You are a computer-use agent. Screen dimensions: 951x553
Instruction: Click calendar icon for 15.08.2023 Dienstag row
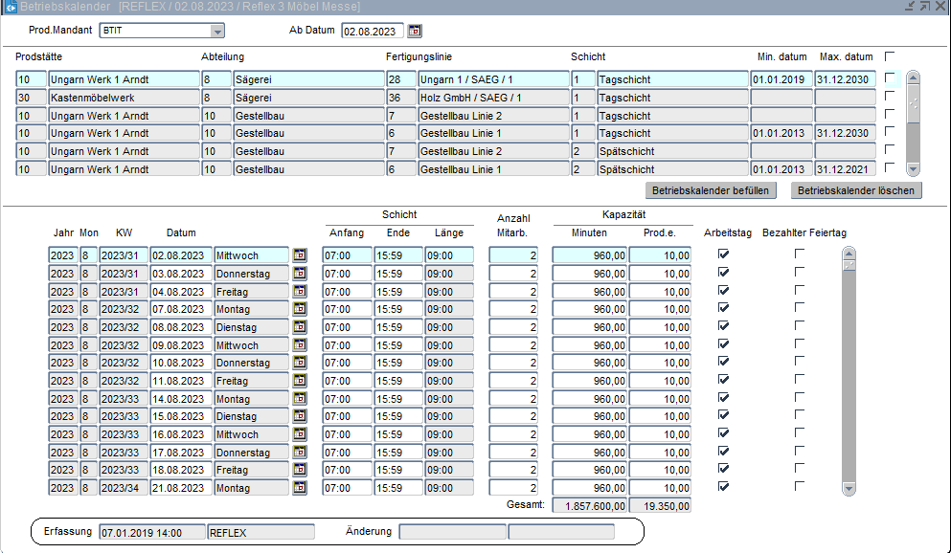(300, 416)
